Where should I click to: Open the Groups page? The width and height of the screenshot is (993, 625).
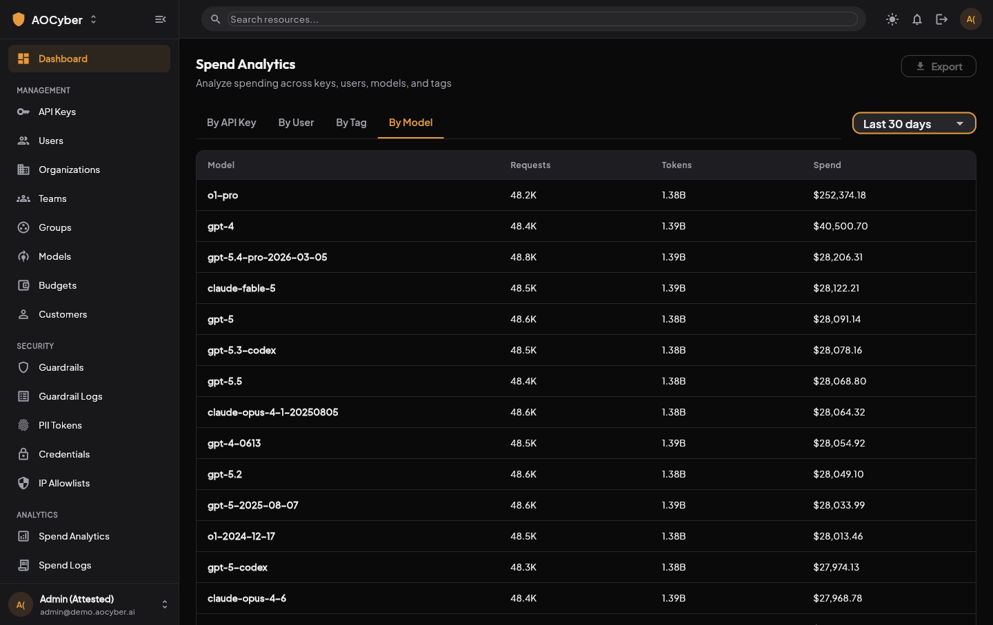point(90,227)
